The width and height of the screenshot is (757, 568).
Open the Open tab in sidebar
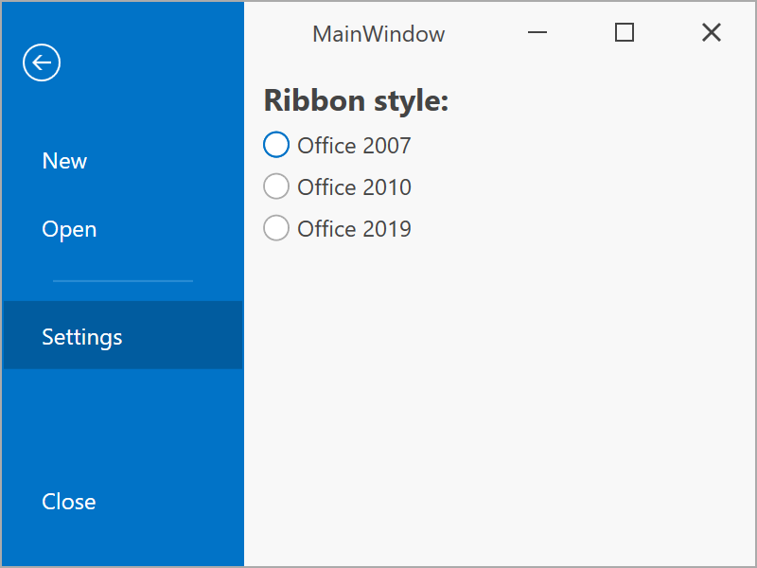[69, 229]
